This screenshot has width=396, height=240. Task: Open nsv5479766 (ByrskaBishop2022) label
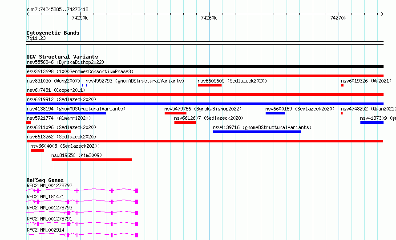click(203, 109)
